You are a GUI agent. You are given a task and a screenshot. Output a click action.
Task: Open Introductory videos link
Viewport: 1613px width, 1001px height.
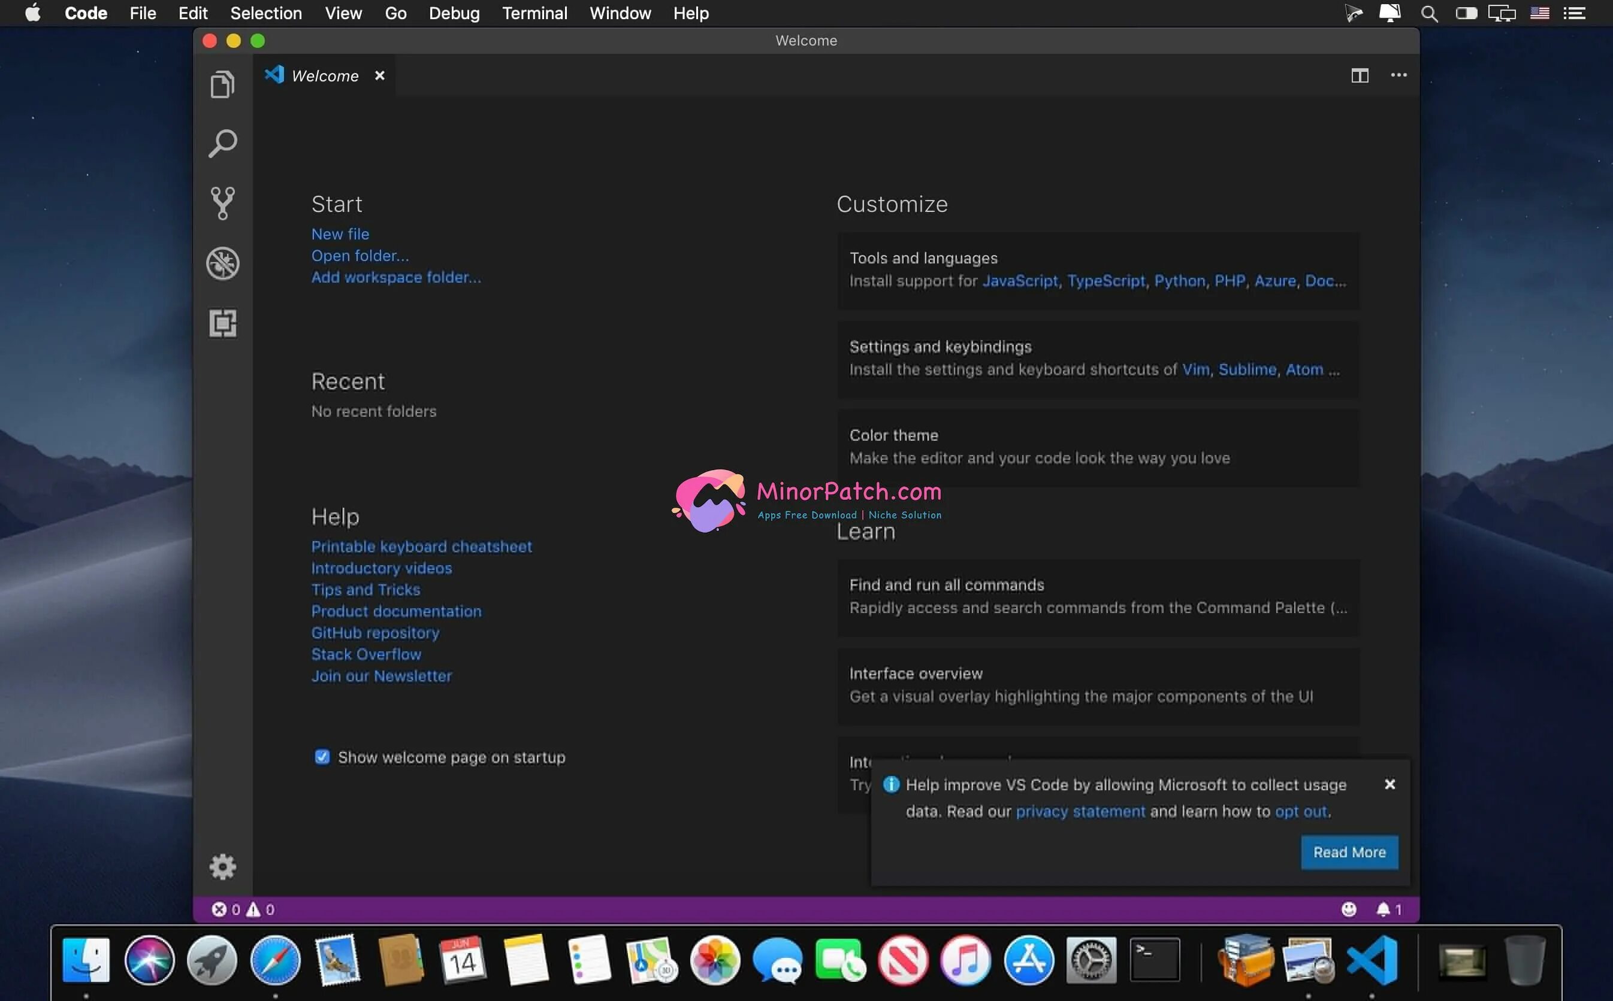pyautogui.click(x=382, y=568)
